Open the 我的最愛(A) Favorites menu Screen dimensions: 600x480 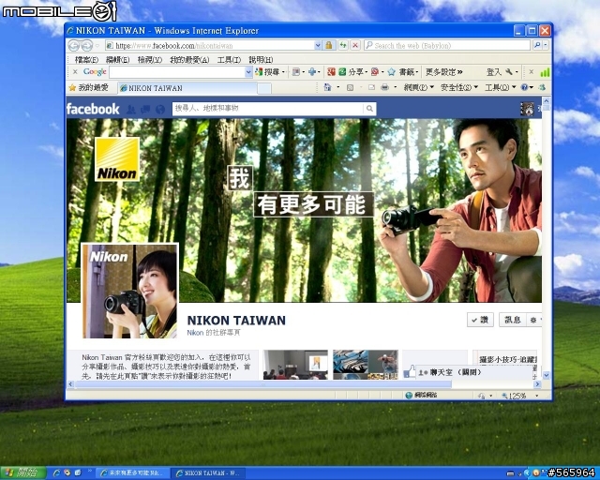[189, 60]
